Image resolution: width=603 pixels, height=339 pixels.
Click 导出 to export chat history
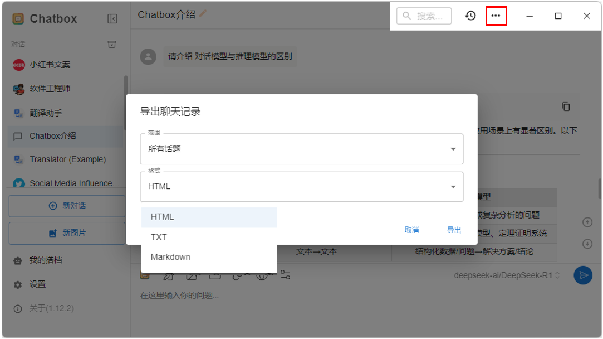point(454,230)
